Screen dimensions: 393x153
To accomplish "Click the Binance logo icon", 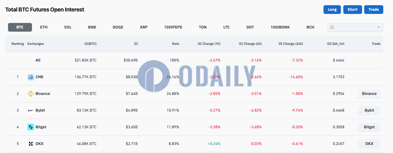I will pos(31,94).
